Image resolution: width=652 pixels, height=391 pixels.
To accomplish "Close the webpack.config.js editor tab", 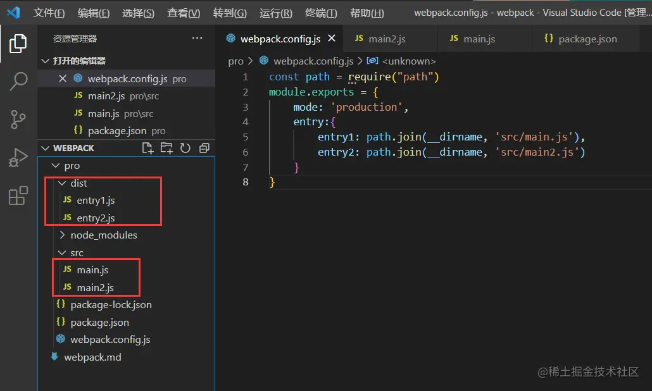I will click(332, 38).
